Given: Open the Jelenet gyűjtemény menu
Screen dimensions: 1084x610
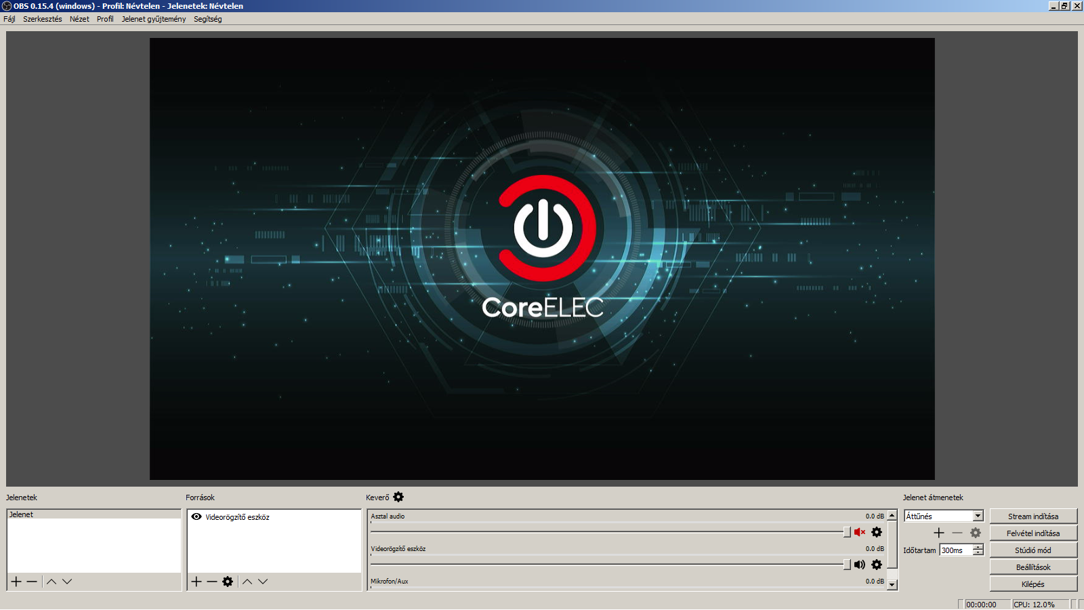Looking at the screenshot, I should click(154, 19).
